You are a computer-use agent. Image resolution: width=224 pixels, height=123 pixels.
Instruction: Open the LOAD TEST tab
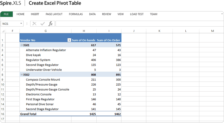pyautogui.click(x=137, y=14)
